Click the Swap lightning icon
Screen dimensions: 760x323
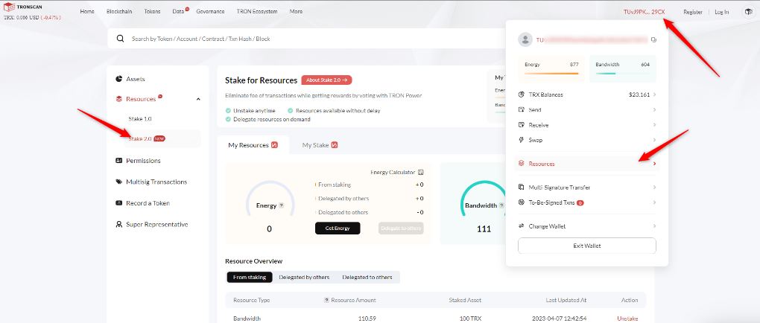[521, 140]
